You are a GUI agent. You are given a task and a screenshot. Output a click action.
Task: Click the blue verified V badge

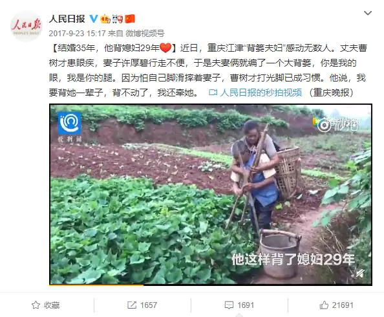(x=94, y=19)
